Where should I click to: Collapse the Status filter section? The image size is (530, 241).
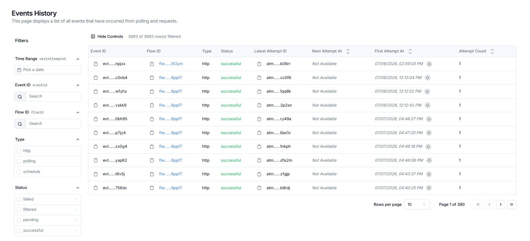pyautogui.click(x=78, y=188)
